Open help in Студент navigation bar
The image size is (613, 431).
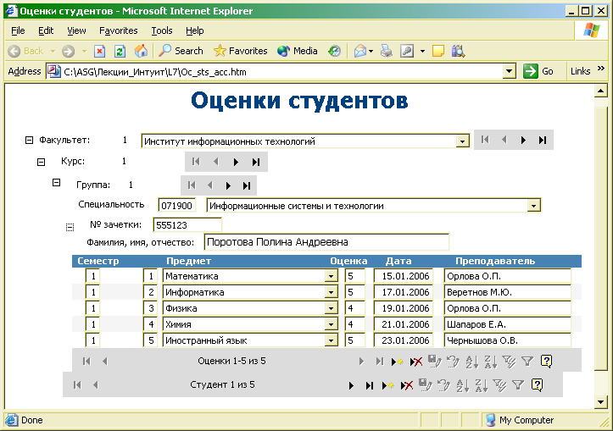(538, 385)
